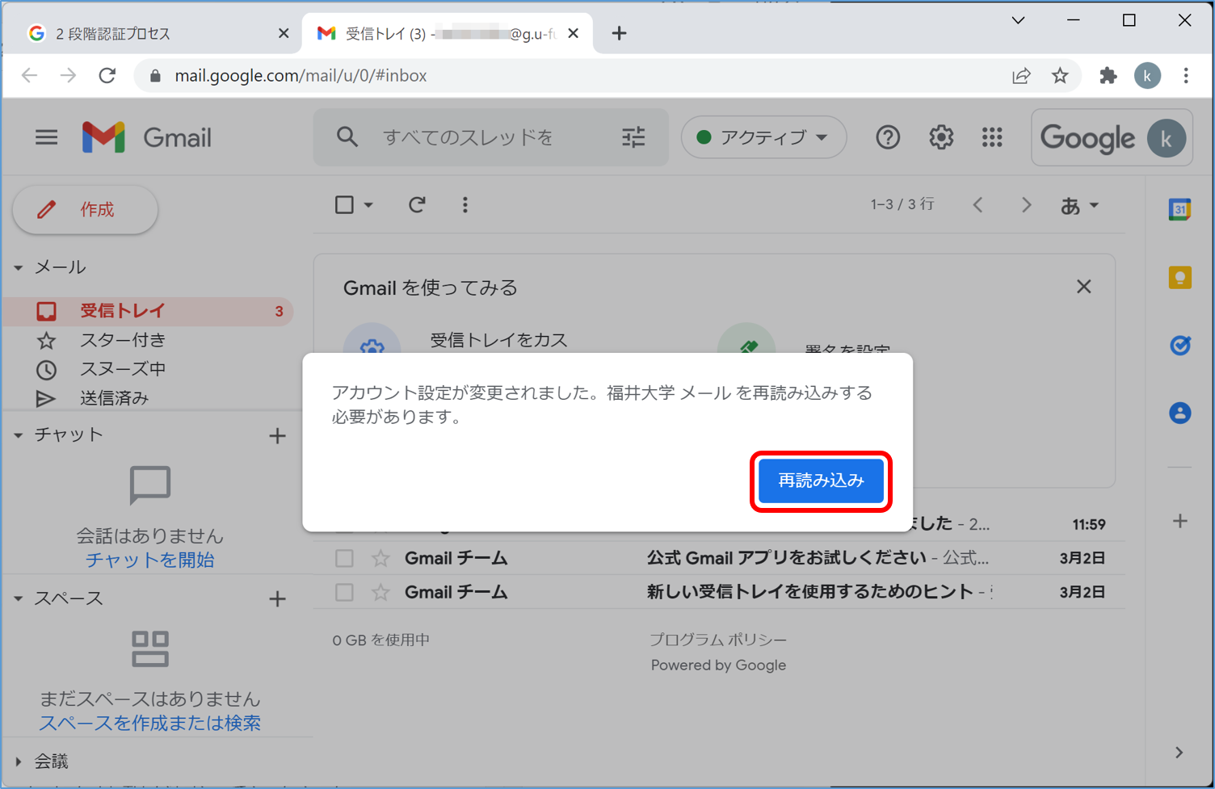
Task: Open the Contacts side panel icon
Action: coord(1179,413)
